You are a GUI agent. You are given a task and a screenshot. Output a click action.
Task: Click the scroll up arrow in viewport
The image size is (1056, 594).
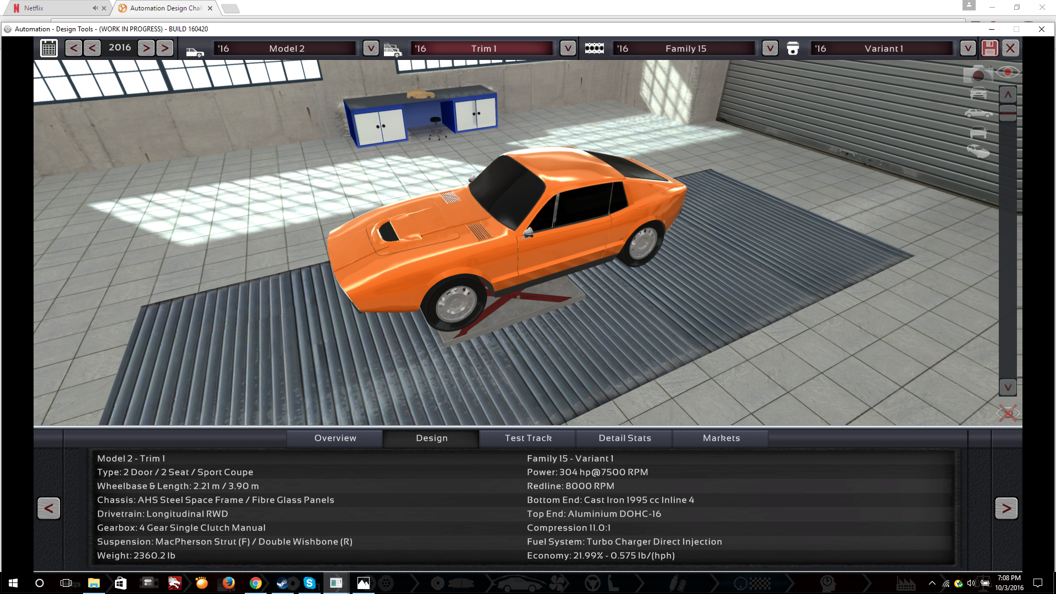(1008, 95)
